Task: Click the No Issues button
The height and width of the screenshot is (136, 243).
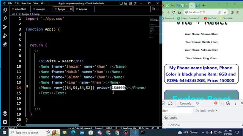Action: (x=170, y=117)
